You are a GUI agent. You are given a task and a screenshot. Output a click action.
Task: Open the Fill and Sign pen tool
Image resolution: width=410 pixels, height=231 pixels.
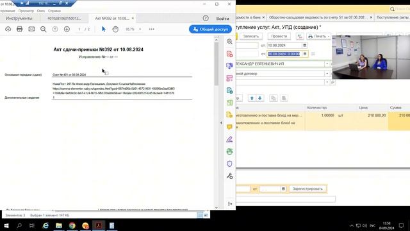click(229, 139)
